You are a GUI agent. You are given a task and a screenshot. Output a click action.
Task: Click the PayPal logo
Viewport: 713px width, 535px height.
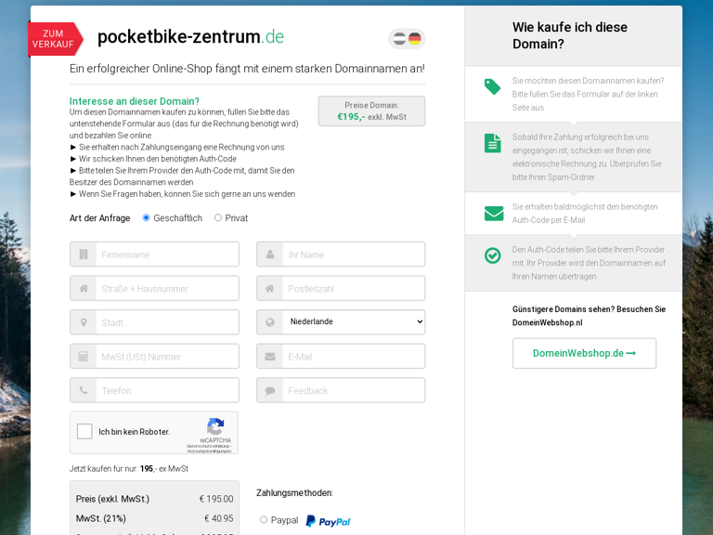click(x=328, y=521)
